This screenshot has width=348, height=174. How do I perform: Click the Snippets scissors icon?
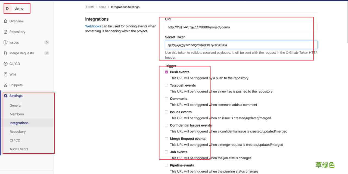pos(5,85)
